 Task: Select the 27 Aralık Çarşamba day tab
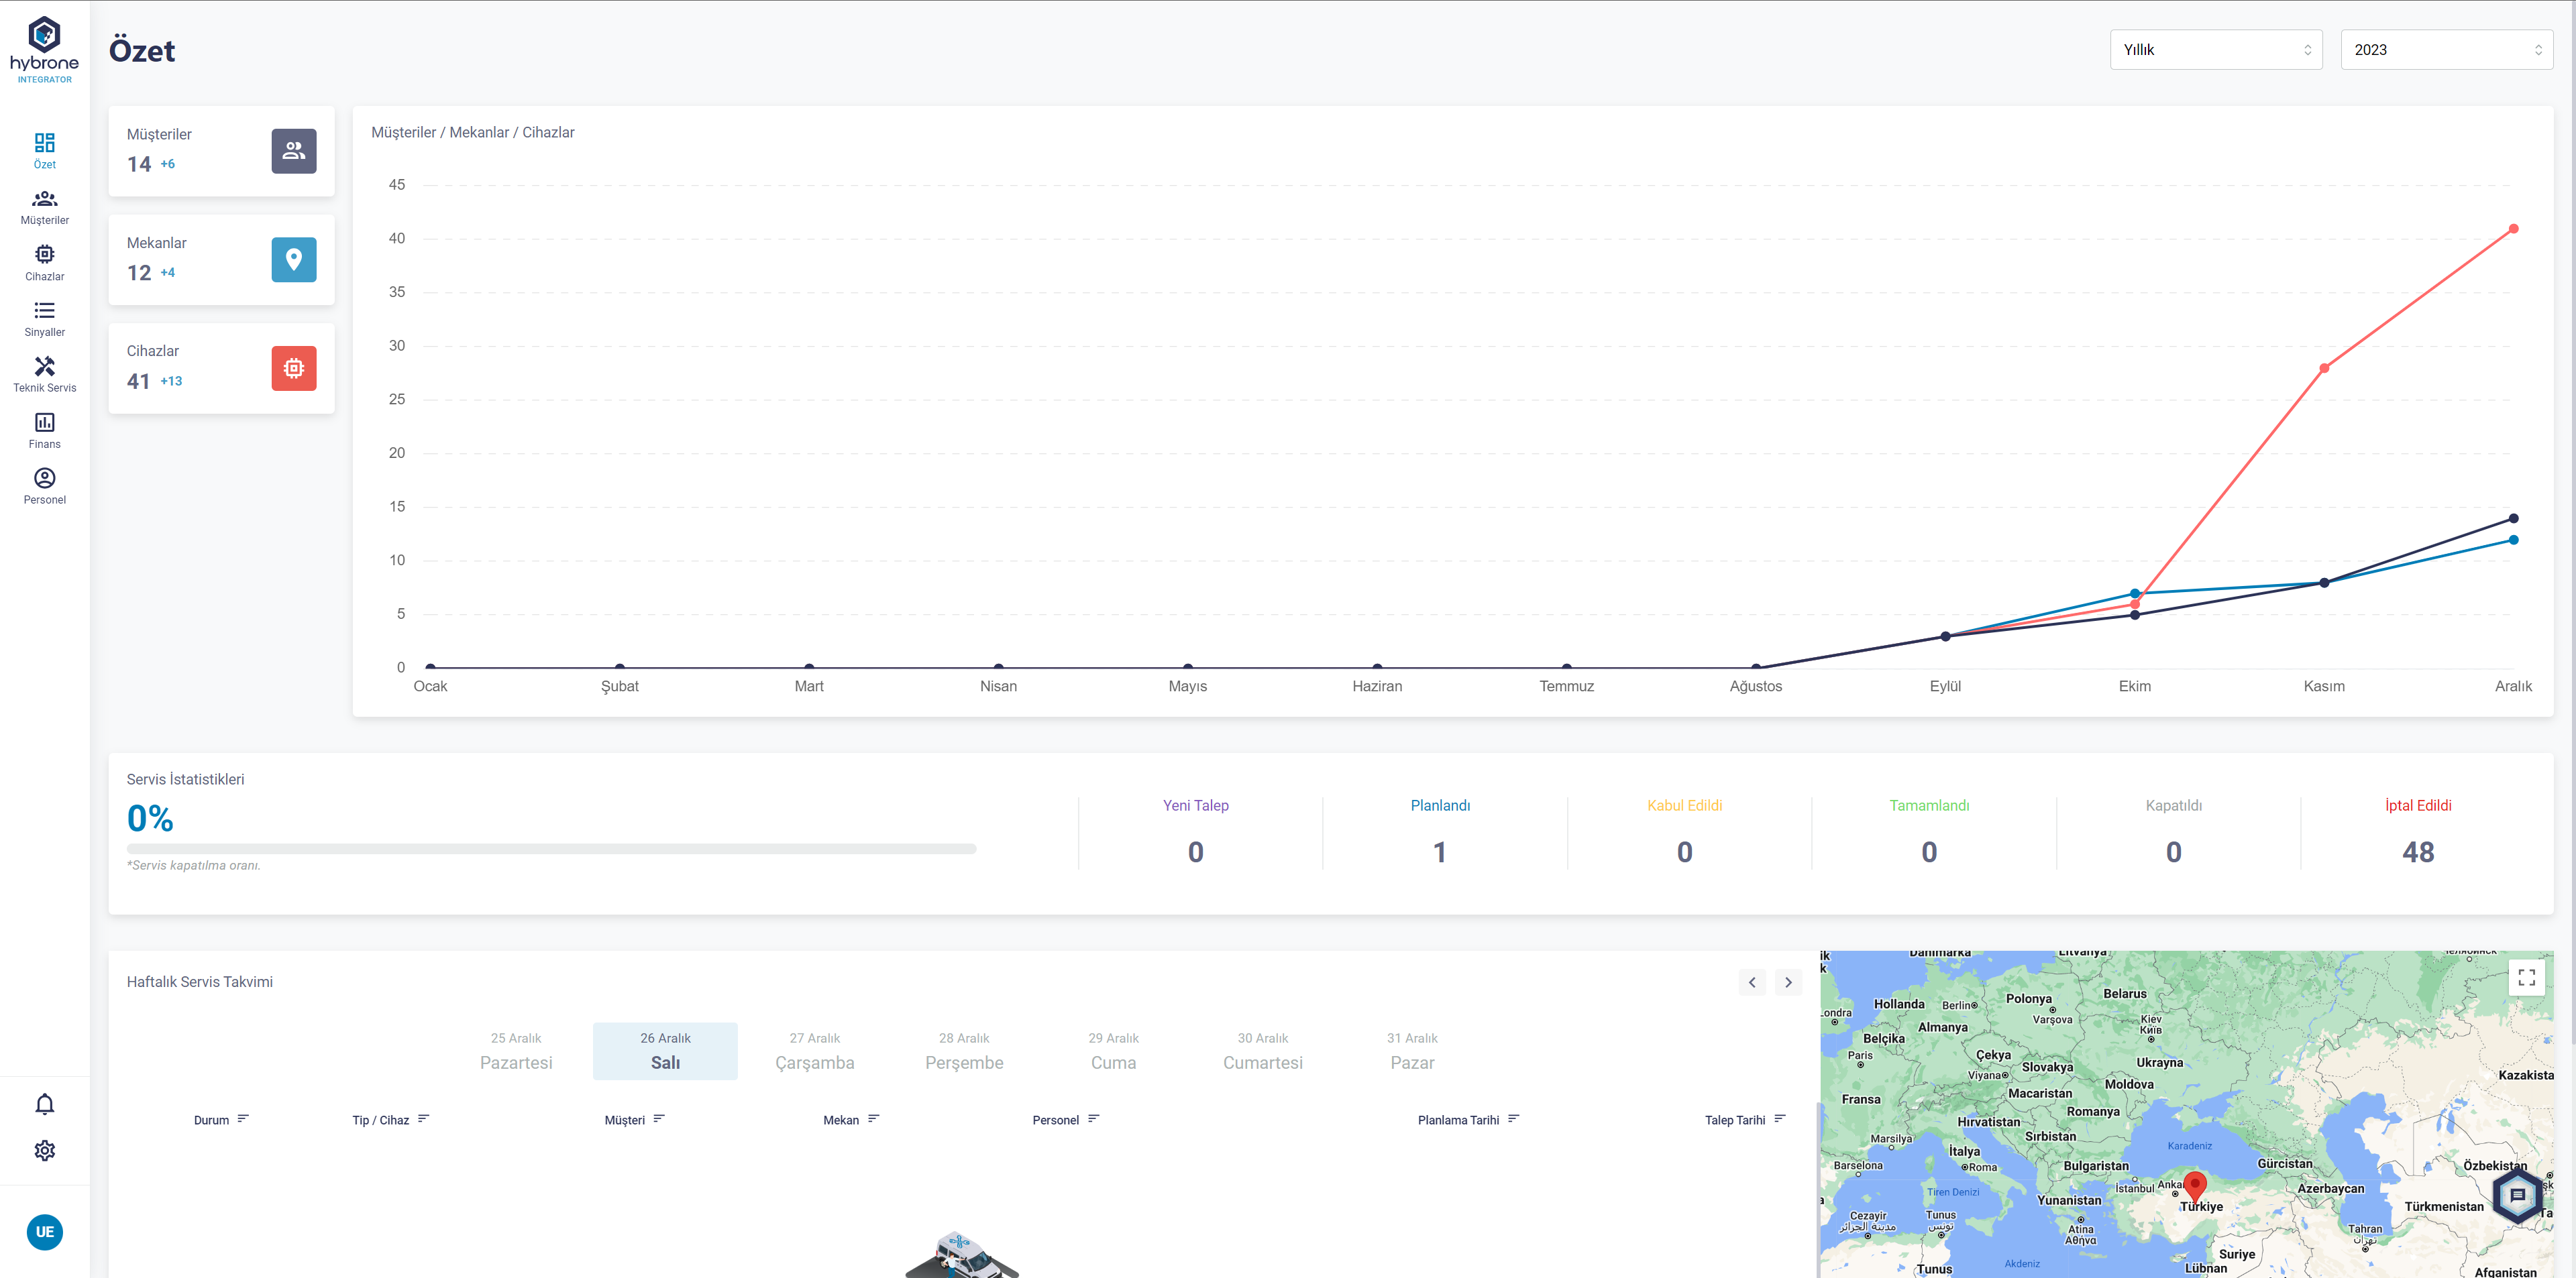(814, 1051)
